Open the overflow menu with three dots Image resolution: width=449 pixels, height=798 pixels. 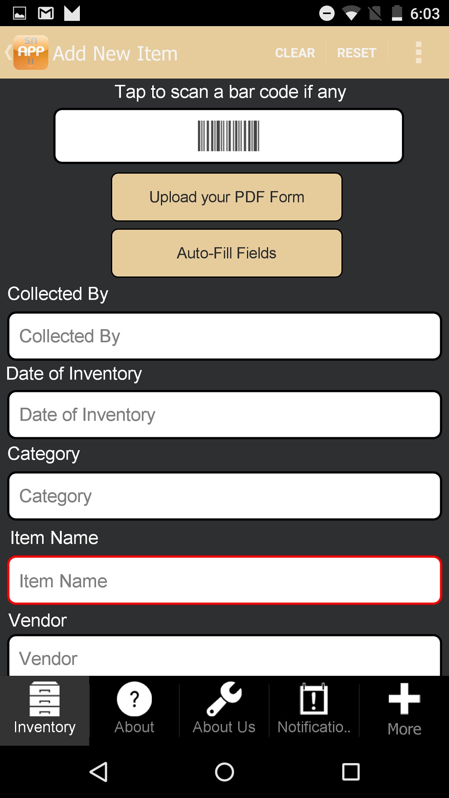[x=418, y=52]
